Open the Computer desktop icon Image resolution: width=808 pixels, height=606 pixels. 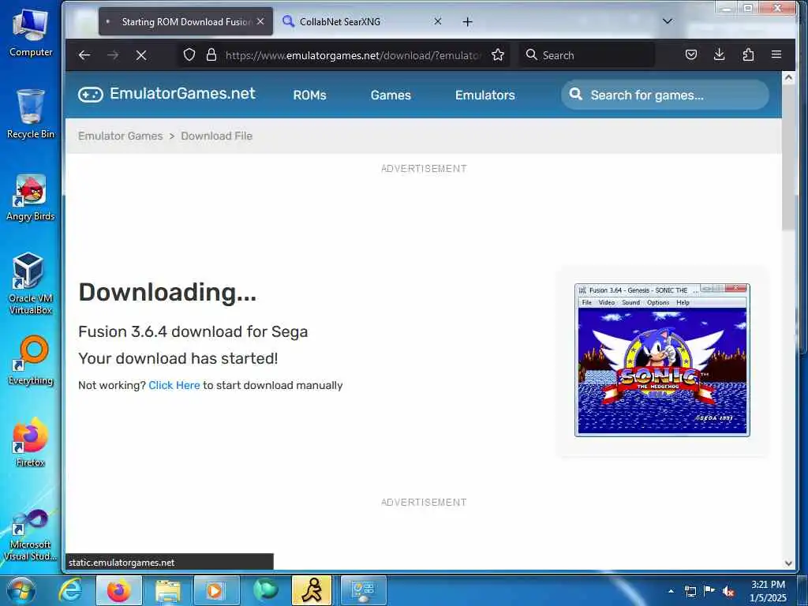tap(31, 32)
